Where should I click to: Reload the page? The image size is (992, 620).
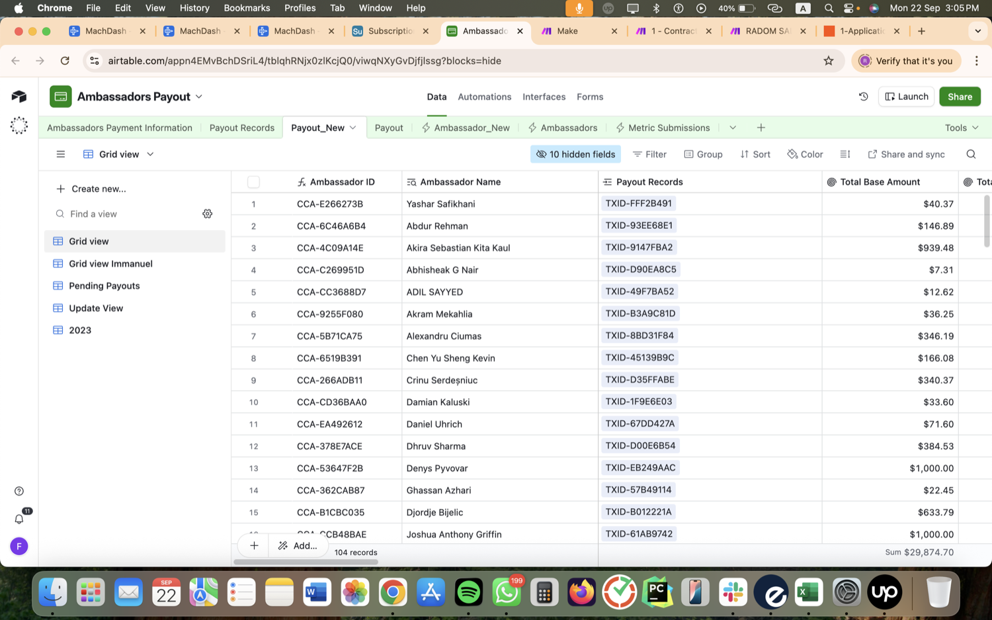point(65,61)
